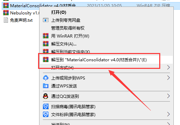180x125 pixels.
Task: Click the 夸克网盘 upload icon
Action: pyautogui.click(x=46, y=20)
